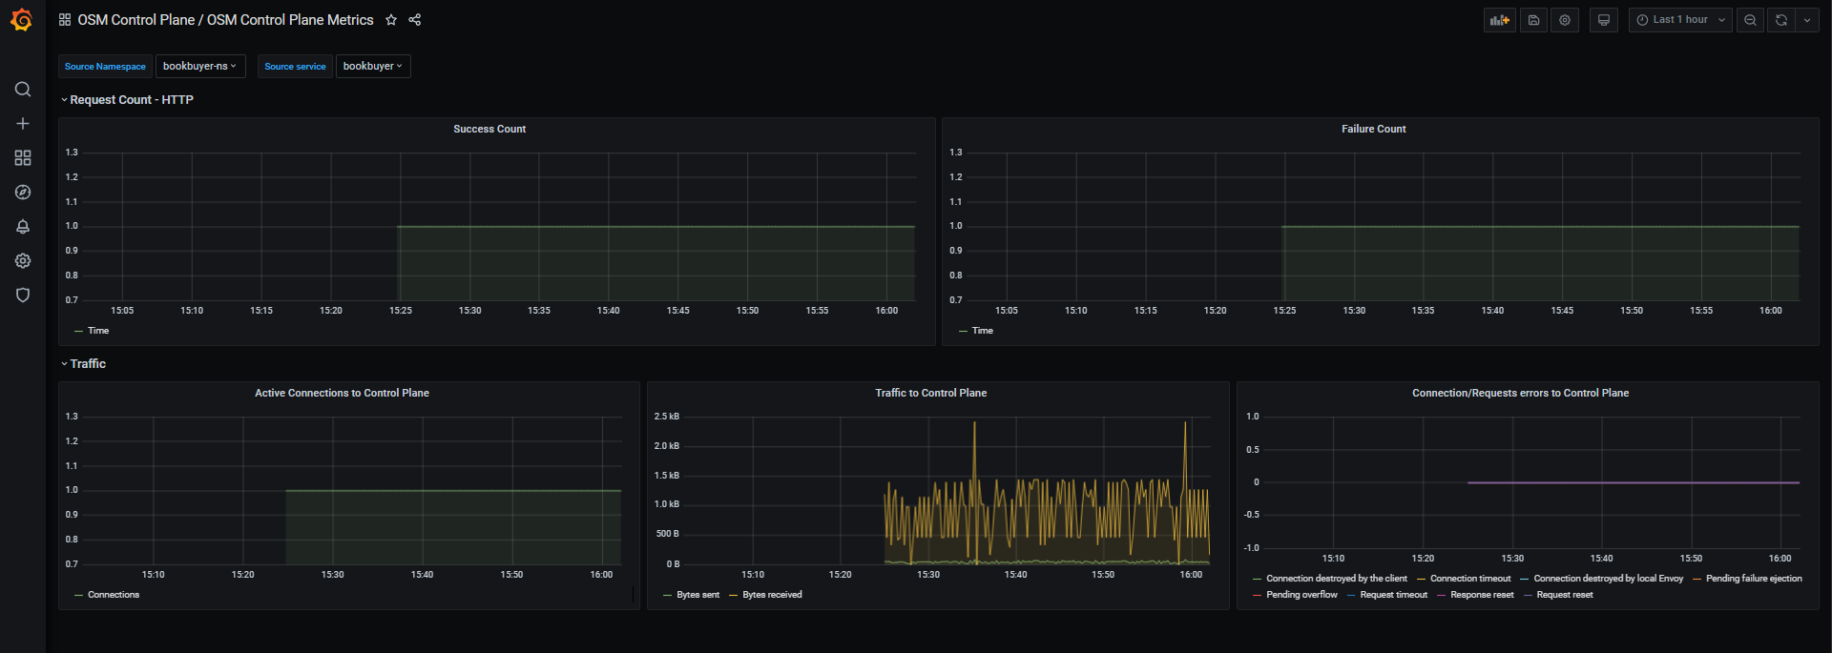Screen dimensions: 1832x653
Task: Toggle Request reset series in legend
Action: tap(1565, 595)
